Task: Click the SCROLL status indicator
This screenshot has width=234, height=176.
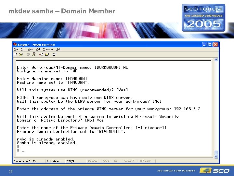Action: tap(92, 161)
